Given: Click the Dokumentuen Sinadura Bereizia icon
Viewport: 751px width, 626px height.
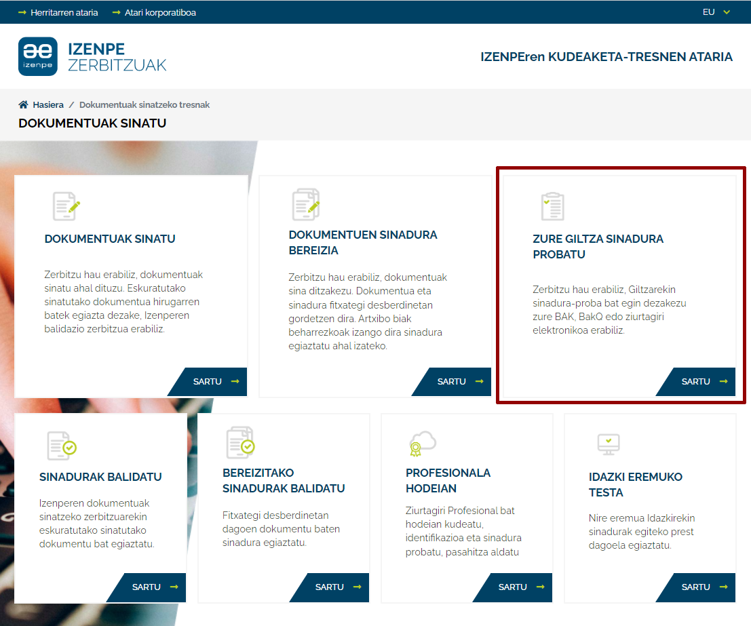Looking at the screenshot, I should tap(305, 204).
